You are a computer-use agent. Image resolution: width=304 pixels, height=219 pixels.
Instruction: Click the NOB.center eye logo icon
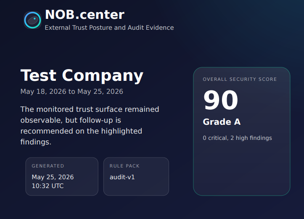tap(32, 20)
